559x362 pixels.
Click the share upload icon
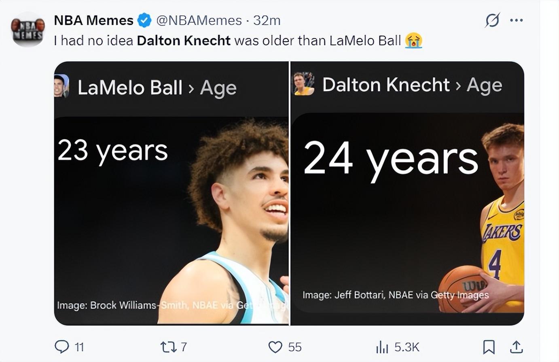pos(516,347)
